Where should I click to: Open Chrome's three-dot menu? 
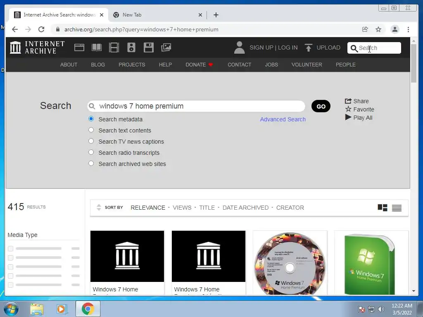408,29
